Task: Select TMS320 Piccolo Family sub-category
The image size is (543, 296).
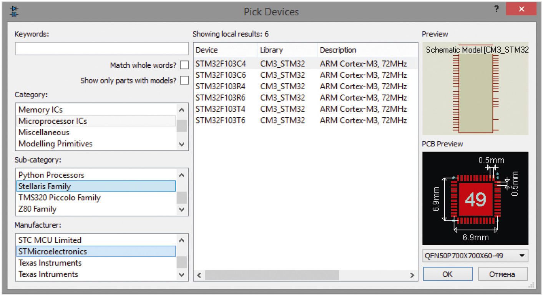Action: pyautogui.click(x=96, y=198)
